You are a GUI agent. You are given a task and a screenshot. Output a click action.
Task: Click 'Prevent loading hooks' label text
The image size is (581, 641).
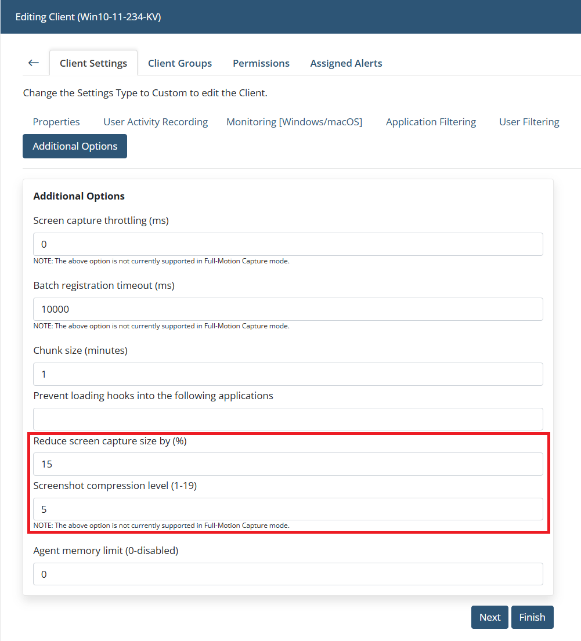[x=153, y=396]
